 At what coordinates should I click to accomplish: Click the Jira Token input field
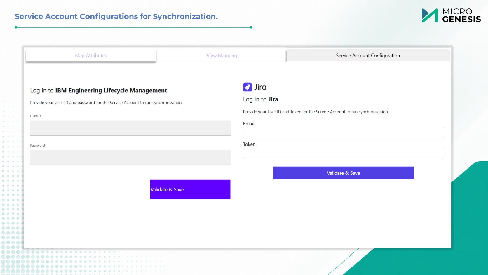coord(343,153)
